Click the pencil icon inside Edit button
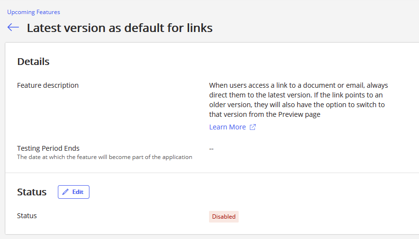This screenshot has width=419, height=239. (x=66, y=192)
